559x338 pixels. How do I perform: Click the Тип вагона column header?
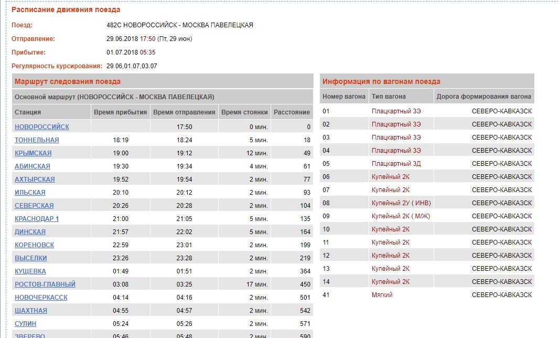tap(389, 97)
